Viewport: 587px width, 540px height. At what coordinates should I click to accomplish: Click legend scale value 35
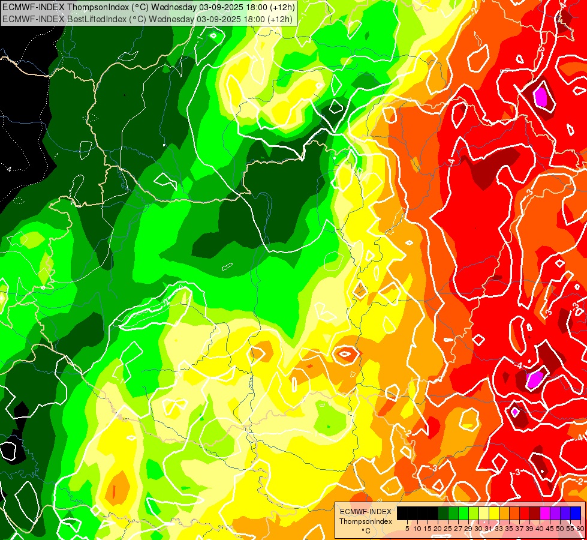(509, 529)
